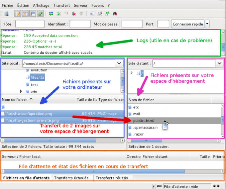Toggle local directory tree display
Image resolution: width=226 pixels, height=189 pixels.
coord(25,14)
